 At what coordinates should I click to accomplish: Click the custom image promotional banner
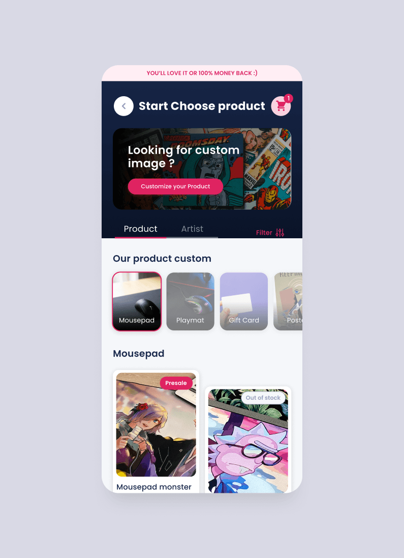pos(202,169)
